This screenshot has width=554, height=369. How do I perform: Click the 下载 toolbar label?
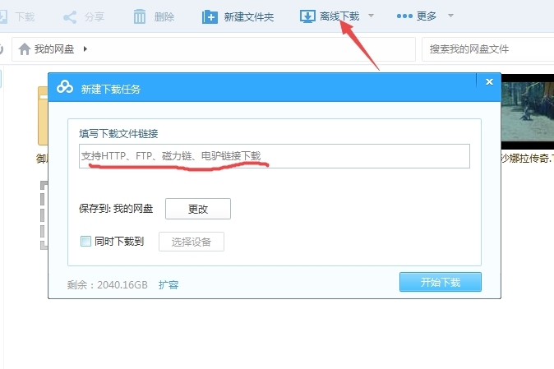click(25, 16)
